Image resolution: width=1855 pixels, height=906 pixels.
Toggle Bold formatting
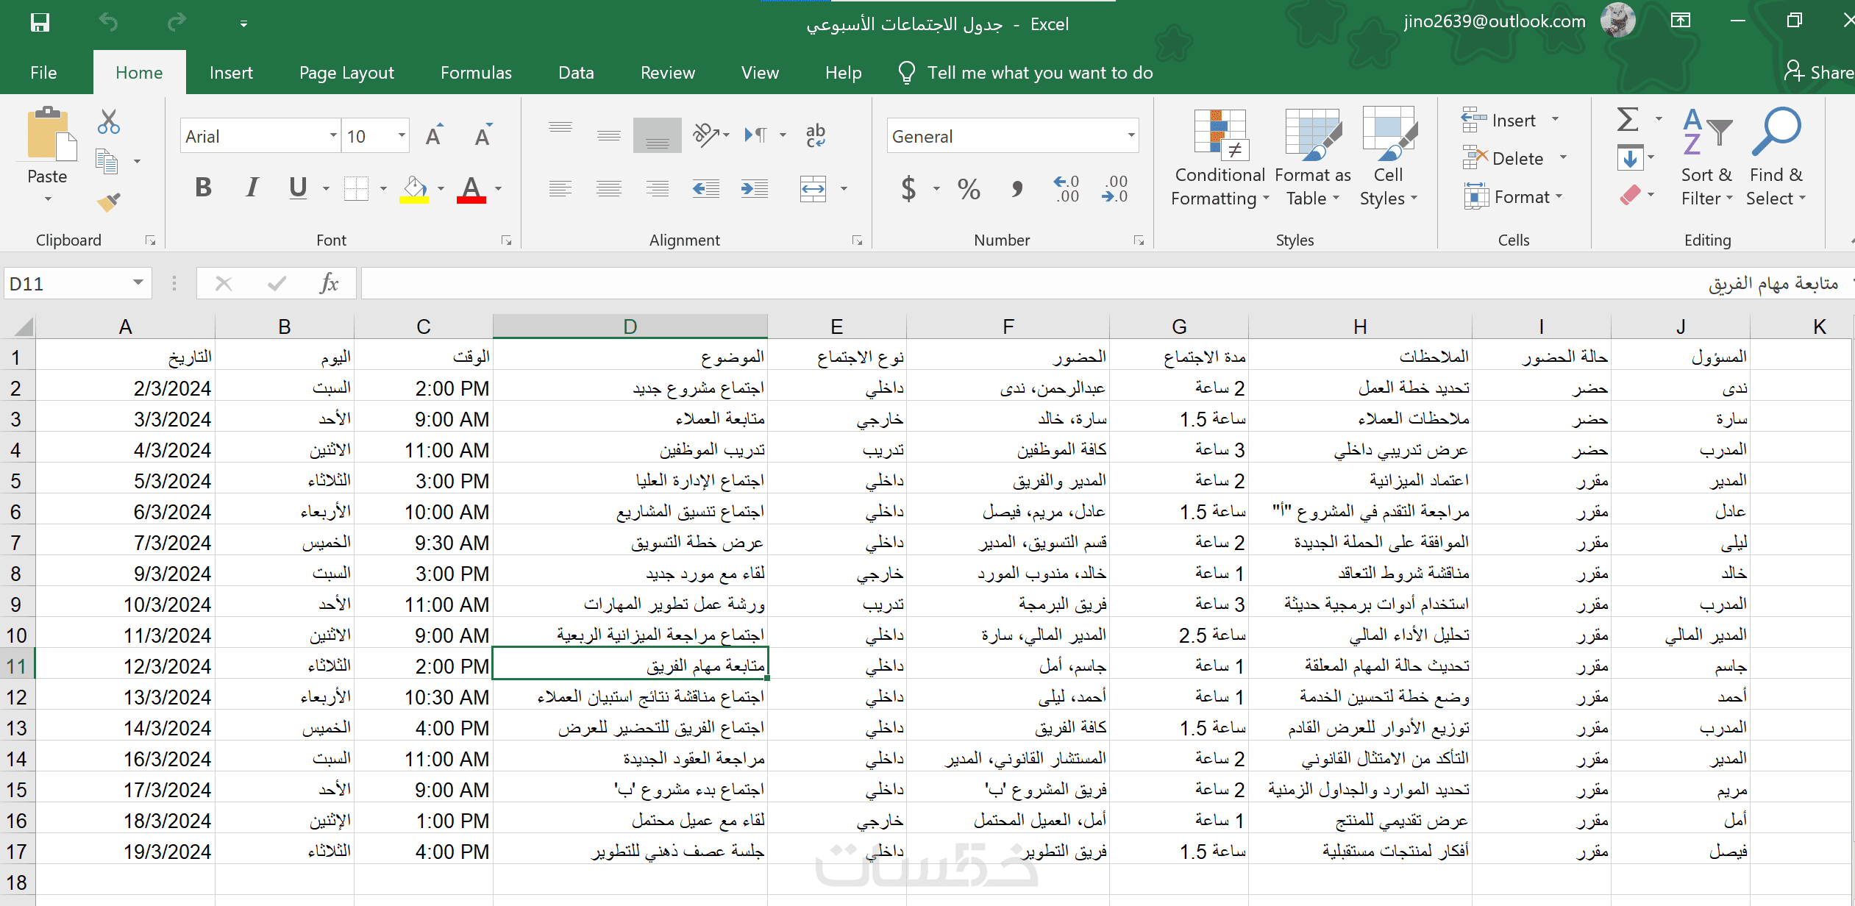click(x=204, y=188)
